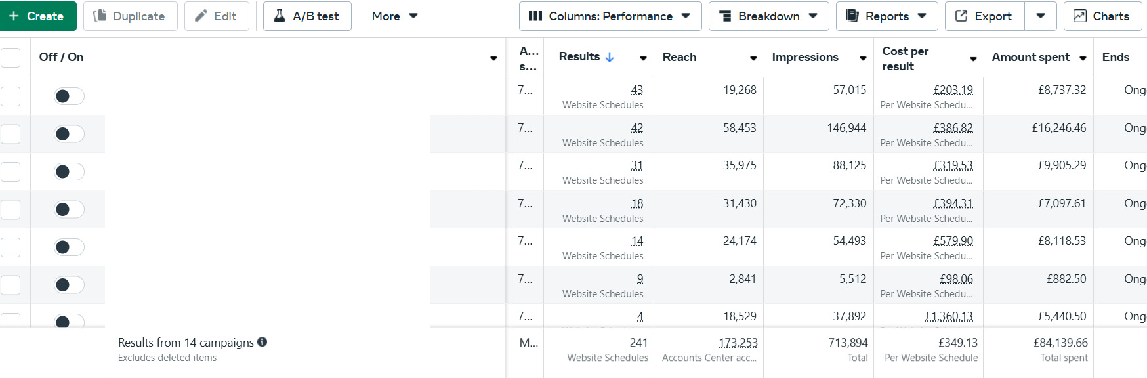
Task: Expand the Breakdown dropdown
Action: 768,16
